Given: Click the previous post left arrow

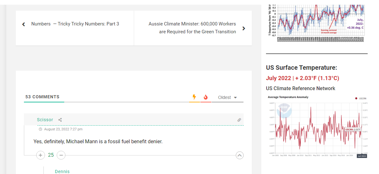Looking at the screenshot, I should point(24,24).
